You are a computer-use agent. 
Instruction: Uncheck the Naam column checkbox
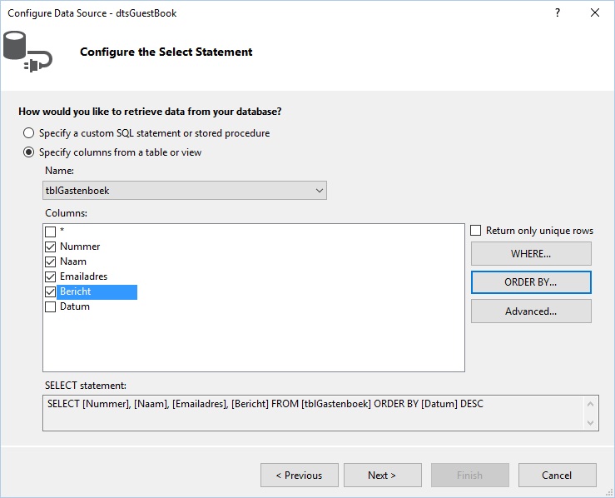point(50,261)
